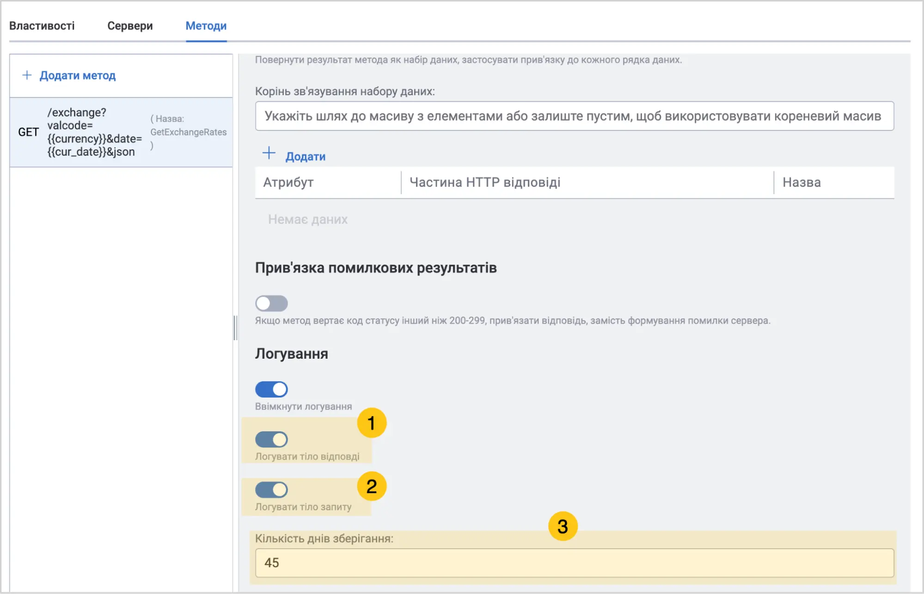Toggle Логувати тіло запиту switch
Image resolution: width=924 pixels, height=594 pixels.
tap(271, 490)
